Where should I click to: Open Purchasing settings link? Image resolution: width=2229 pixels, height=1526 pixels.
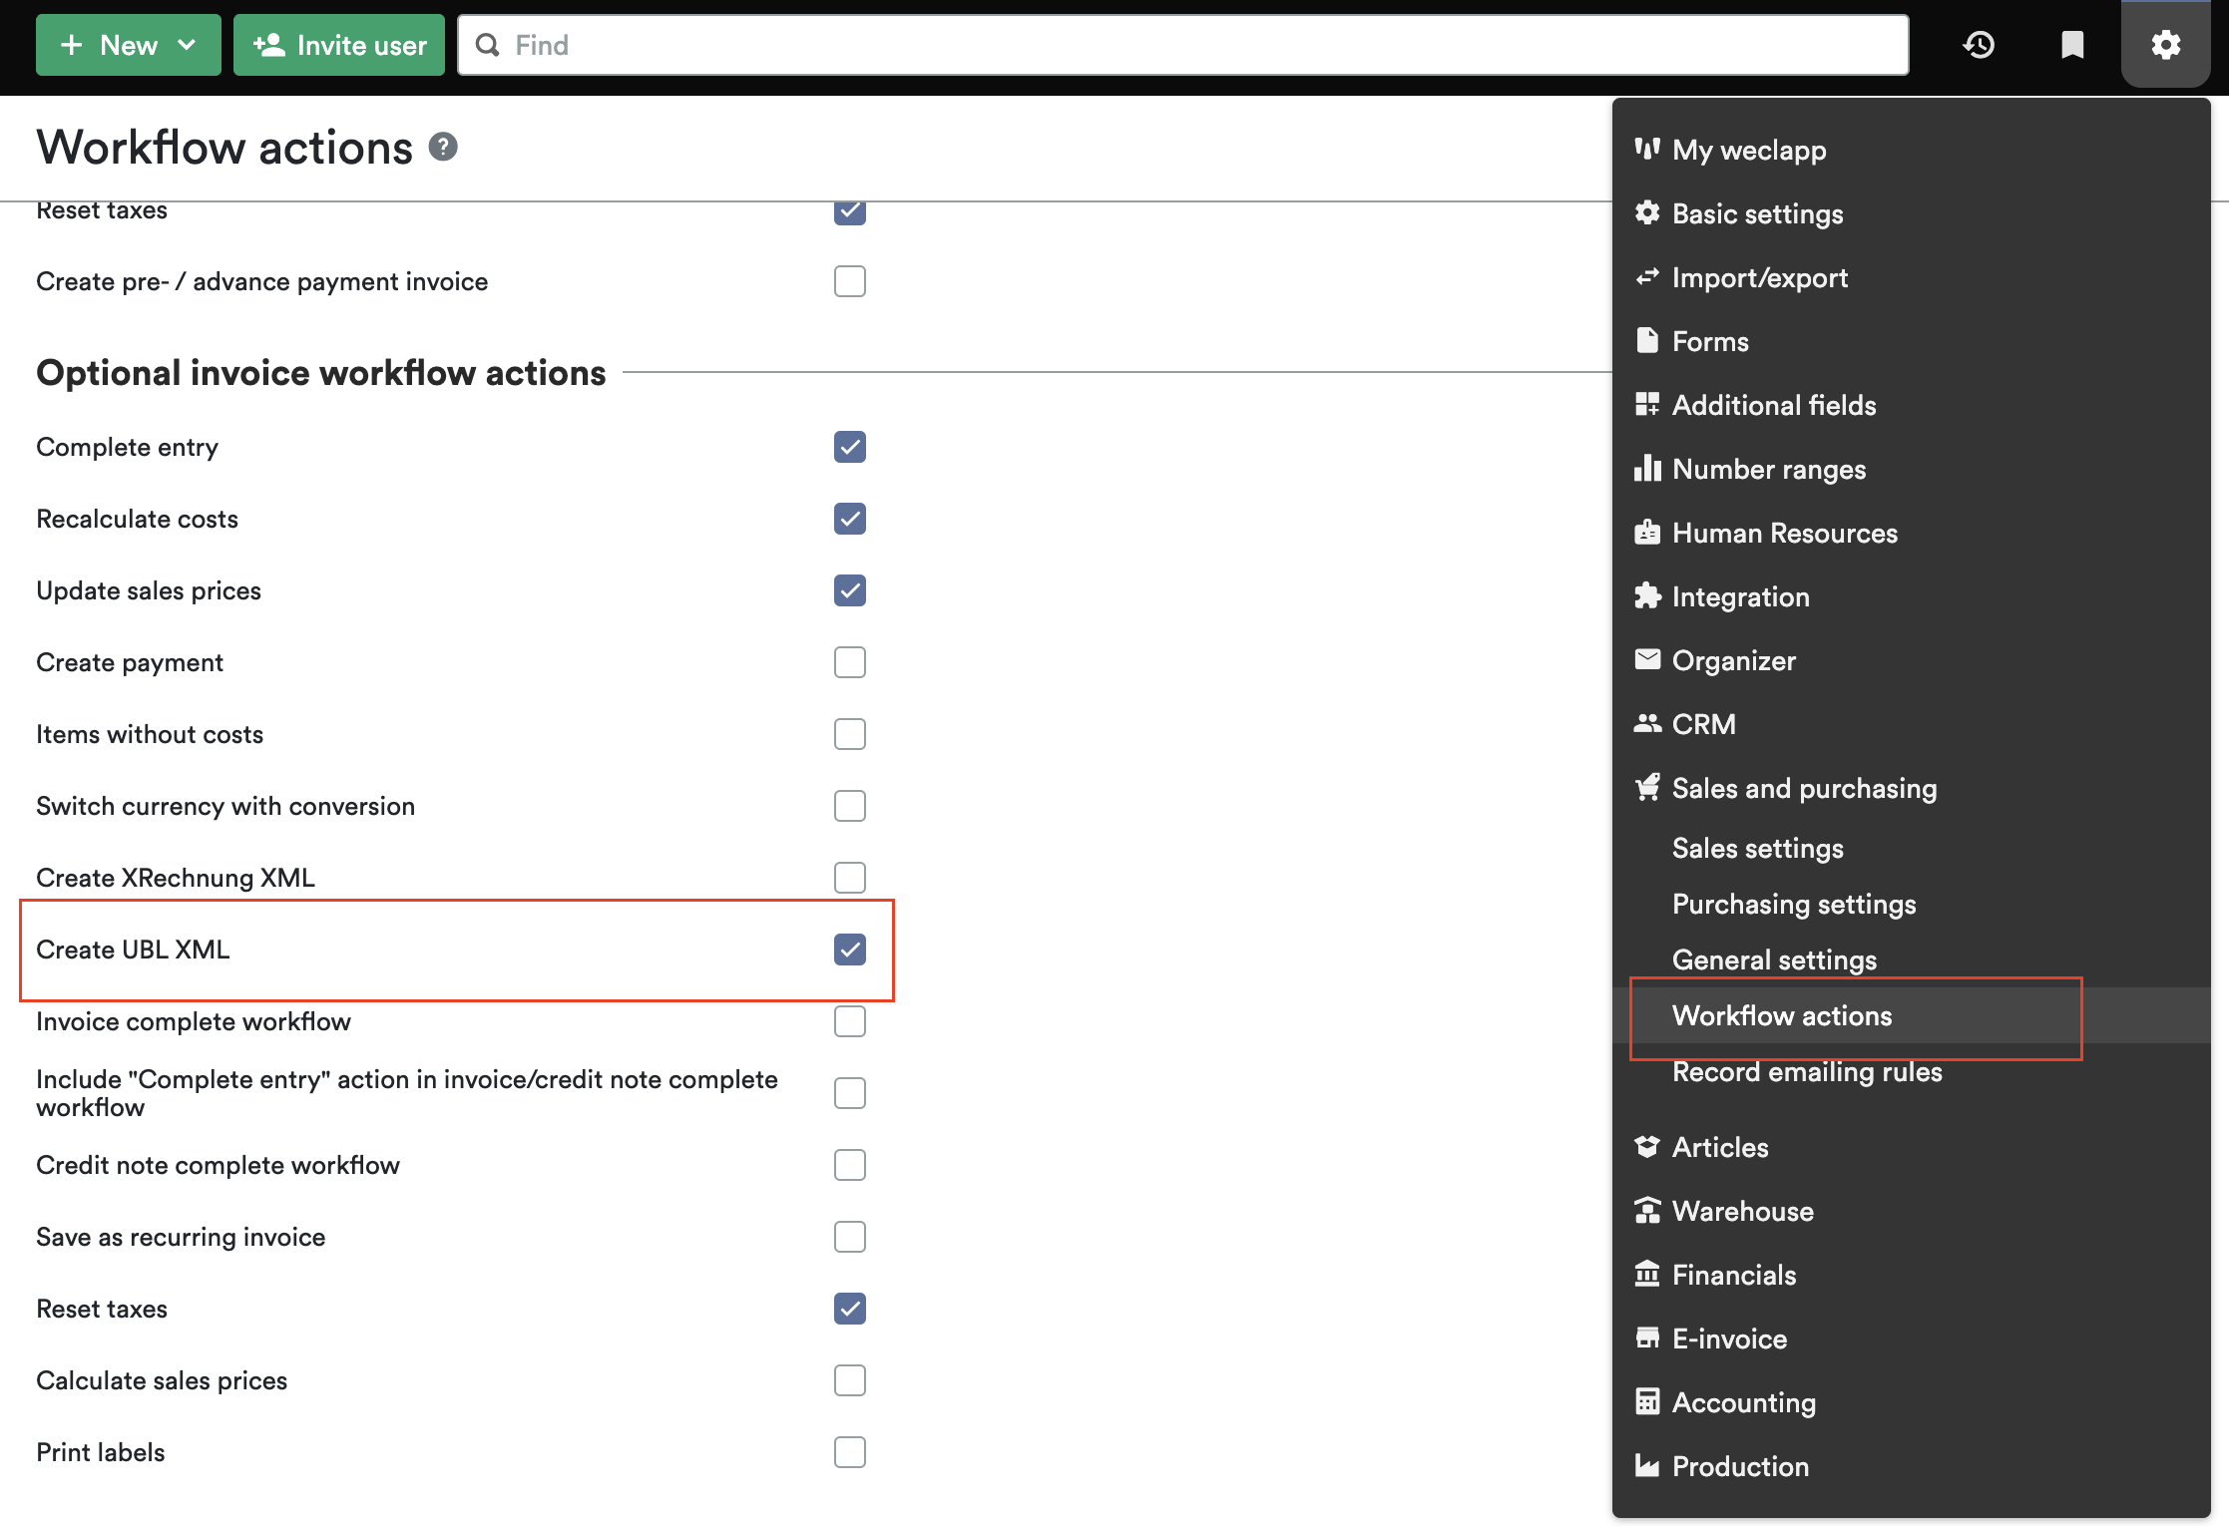coord(1793,904)
